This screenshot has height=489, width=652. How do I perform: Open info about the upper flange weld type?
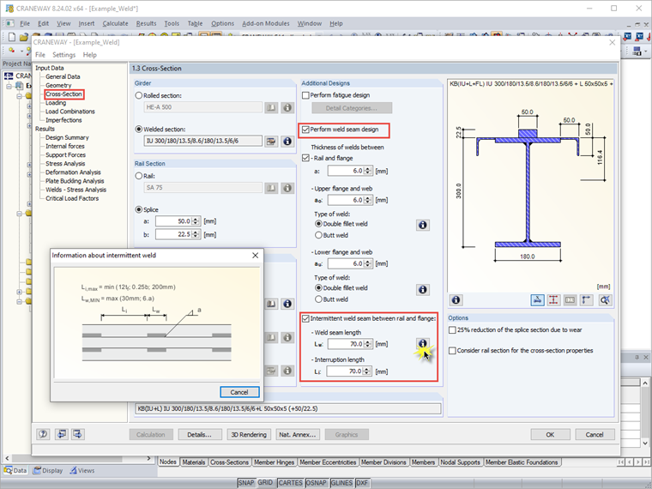point(422,225)
